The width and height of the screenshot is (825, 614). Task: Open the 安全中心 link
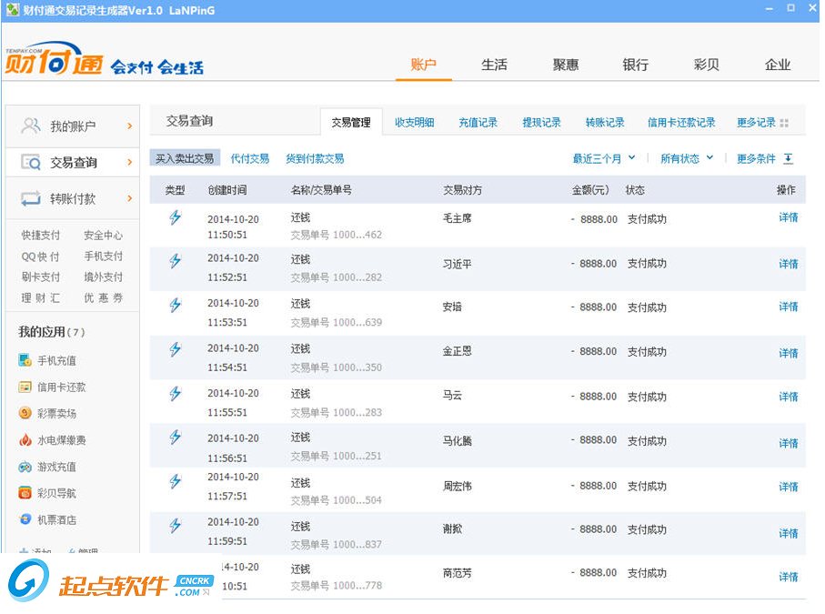tap(103, 235)
